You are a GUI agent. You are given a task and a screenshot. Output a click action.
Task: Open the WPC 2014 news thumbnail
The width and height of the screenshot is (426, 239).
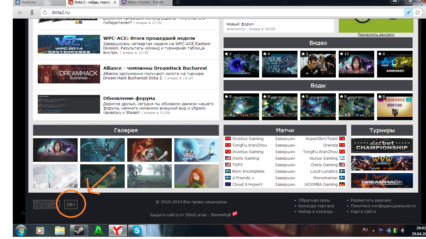point(69,44)
